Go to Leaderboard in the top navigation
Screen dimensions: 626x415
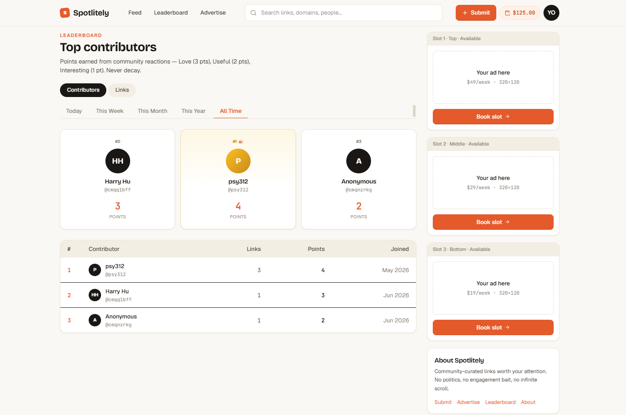[x=171, y=13]
